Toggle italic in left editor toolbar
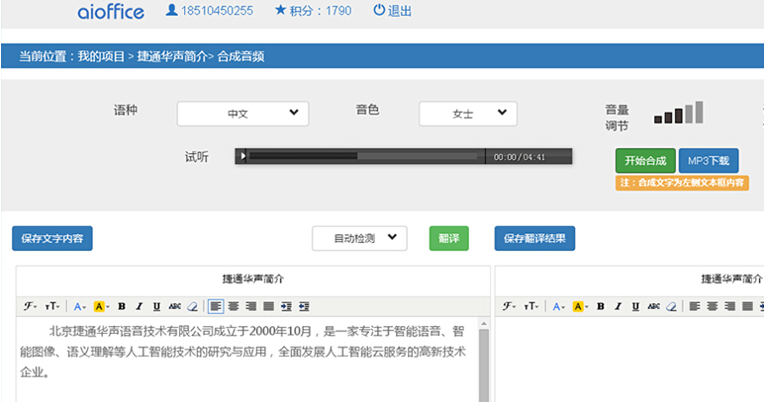765x402 pixels. point(140,306)
